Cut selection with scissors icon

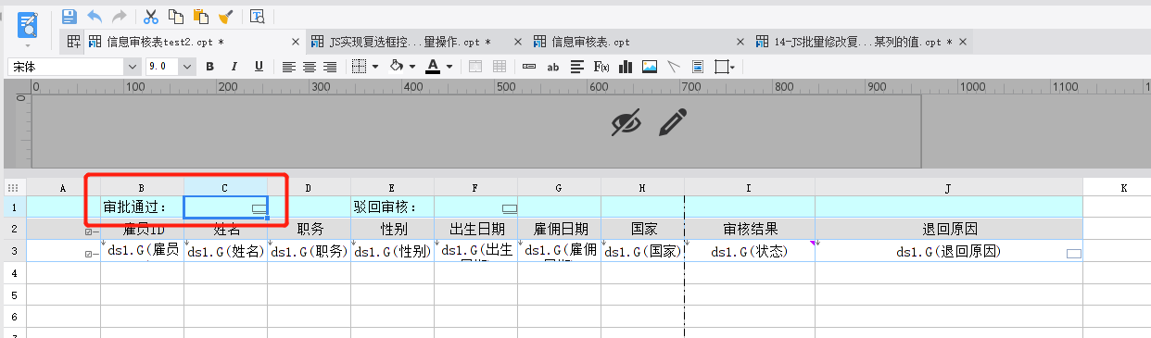click(x=150, y=16)
